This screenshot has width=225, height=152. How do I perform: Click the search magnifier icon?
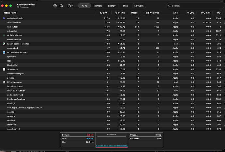pyautogui.click(x=169, y=6)
